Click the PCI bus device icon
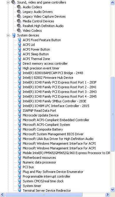Viewport: 115px width, 197px height. pyautogui.click(x=19, y=167)
